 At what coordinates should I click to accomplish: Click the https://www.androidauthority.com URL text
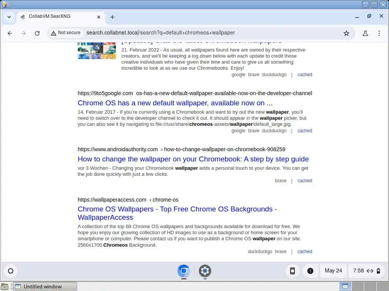118,149
